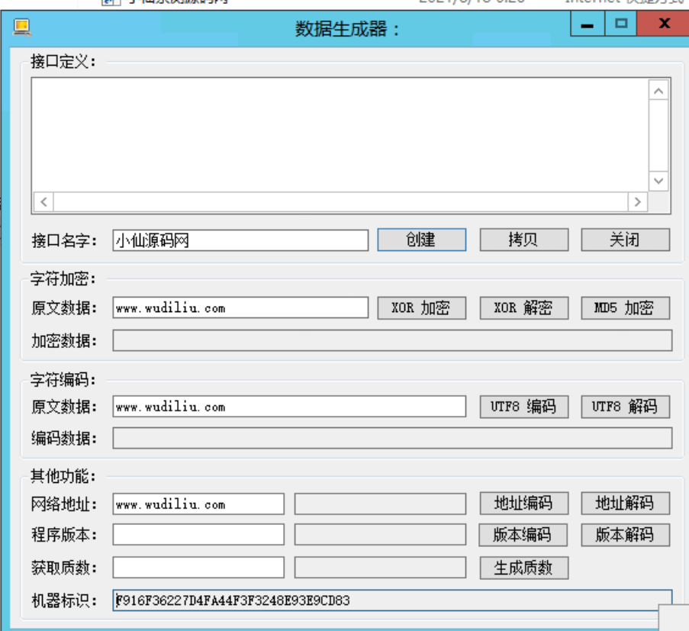Click the 生成质数 button
The width and height of the screenshot is (689, 631).
point(523,568)
